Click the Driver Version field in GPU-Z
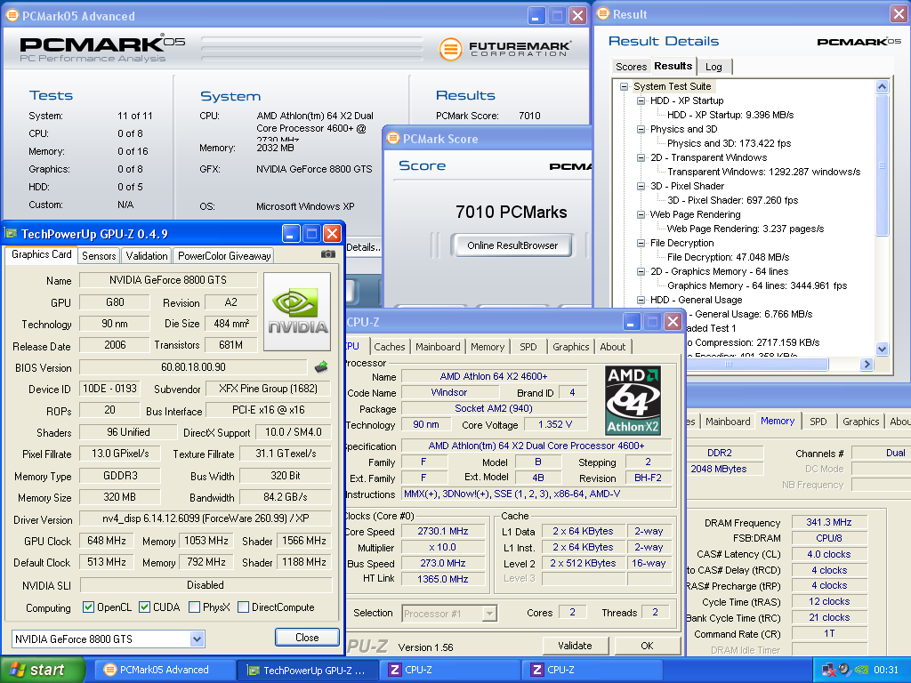The width and height of the screenshot is (911, 683). click(x=206, y=518)
